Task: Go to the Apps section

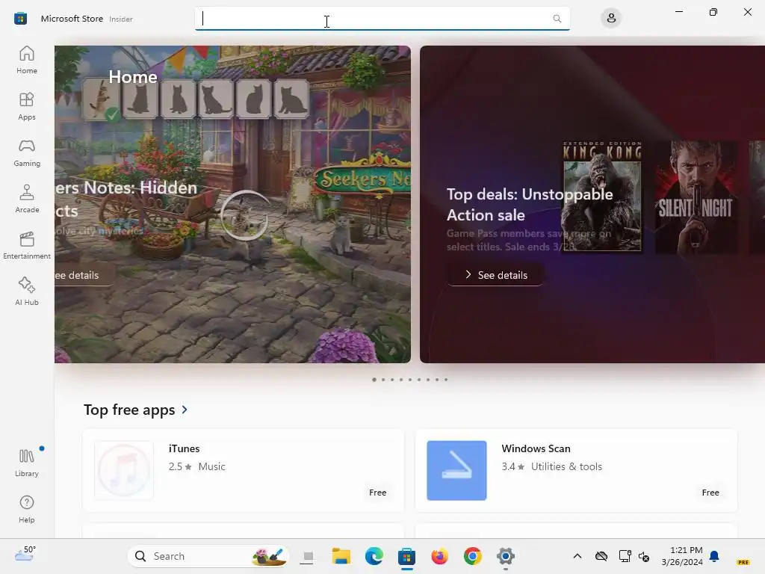Action: (x=27, y=106)
